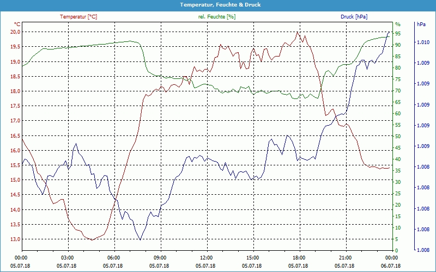
Task: Click the 03:00 time axis marker
Action: [x=68, y=257]
